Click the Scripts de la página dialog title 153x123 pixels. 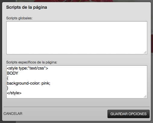point(27,7)
